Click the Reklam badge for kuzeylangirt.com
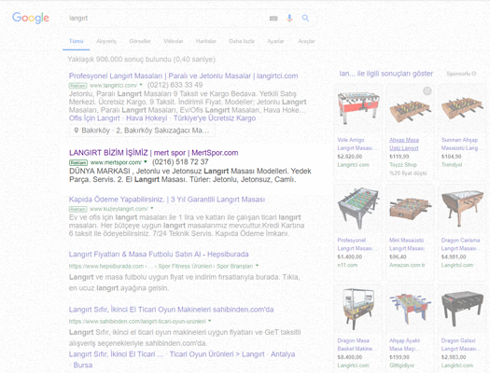 tap(77, 209)
